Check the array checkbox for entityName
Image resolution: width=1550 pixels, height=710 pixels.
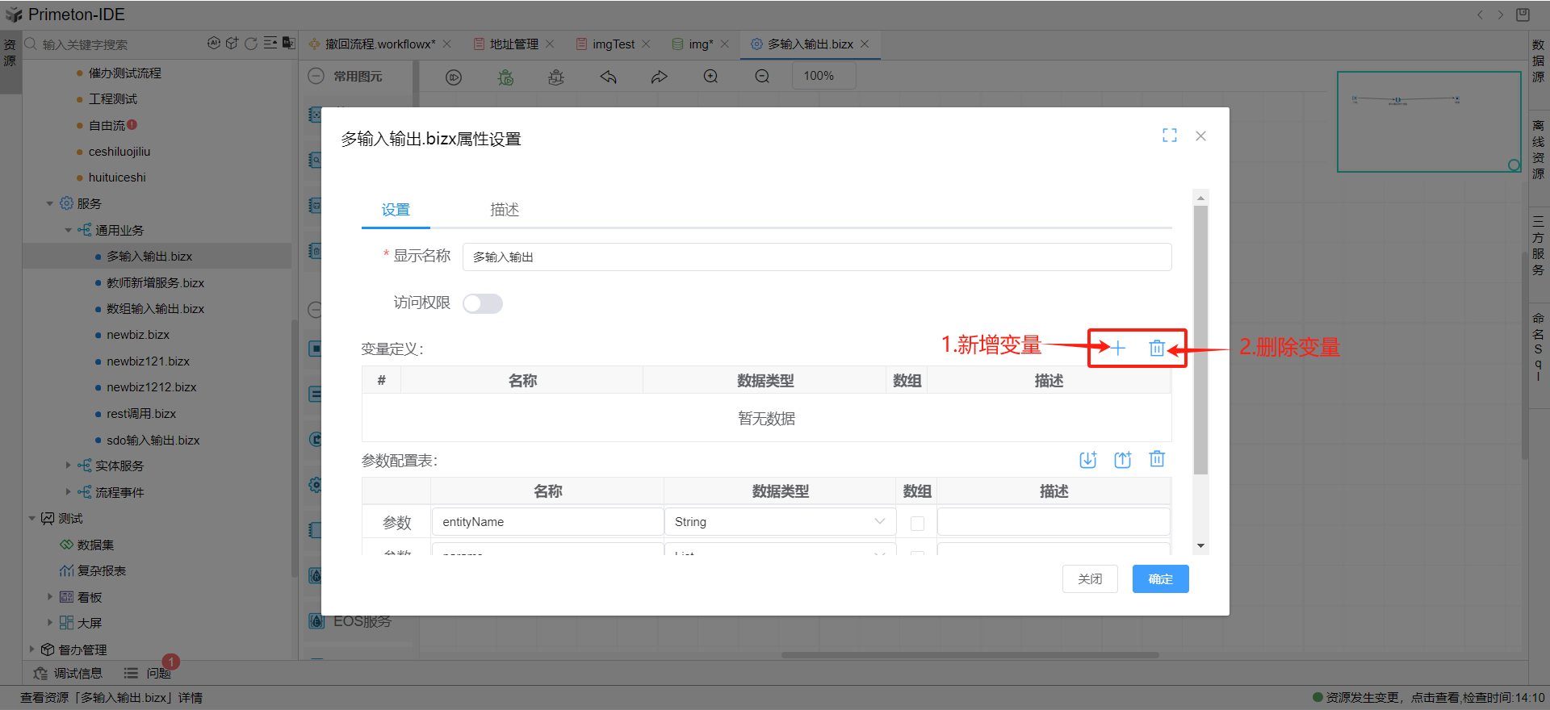point(917,523)
